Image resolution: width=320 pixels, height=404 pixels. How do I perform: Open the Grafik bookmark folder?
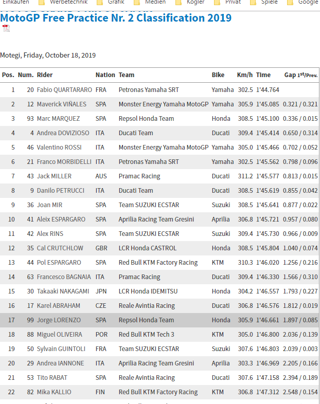tap(111, 2)
